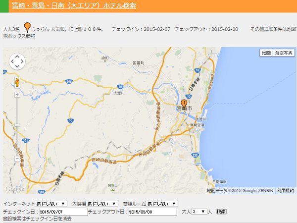The height and width of the screenshot is (223, 297).
Task: Open the 大人 guest count dropdown
Action: (199, 212)
